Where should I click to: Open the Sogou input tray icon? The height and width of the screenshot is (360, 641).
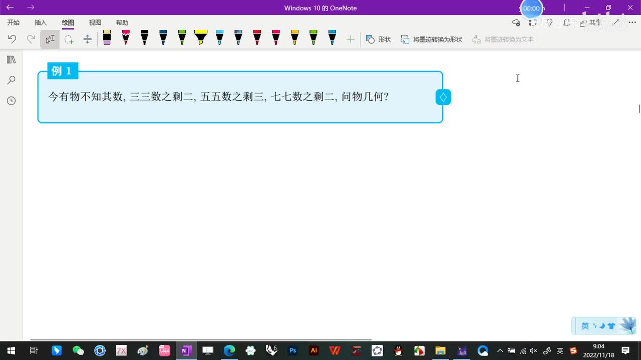[573, 350]
